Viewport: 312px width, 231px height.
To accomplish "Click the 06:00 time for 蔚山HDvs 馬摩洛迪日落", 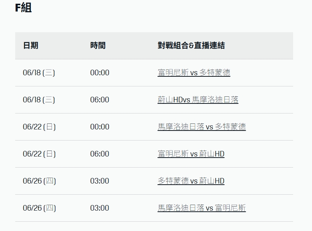I will click(100, 100).
